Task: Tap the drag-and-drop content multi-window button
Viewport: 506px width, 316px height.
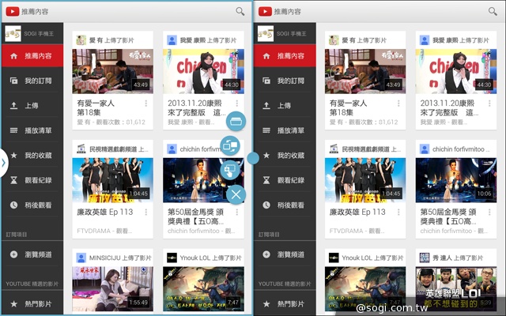Action: (230, 169)
